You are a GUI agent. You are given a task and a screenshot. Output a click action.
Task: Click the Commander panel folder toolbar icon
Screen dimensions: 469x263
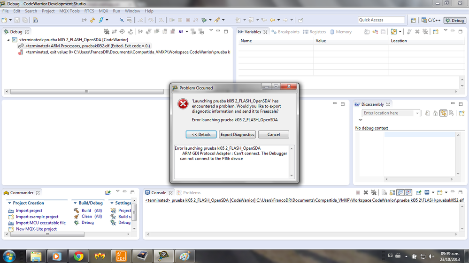point(108,193)
